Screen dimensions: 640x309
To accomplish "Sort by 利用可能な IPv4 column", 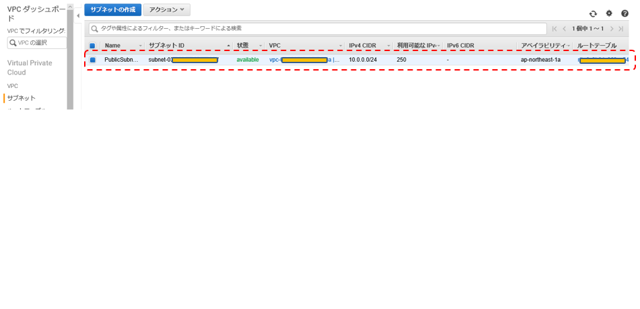I will click(417, 46).
